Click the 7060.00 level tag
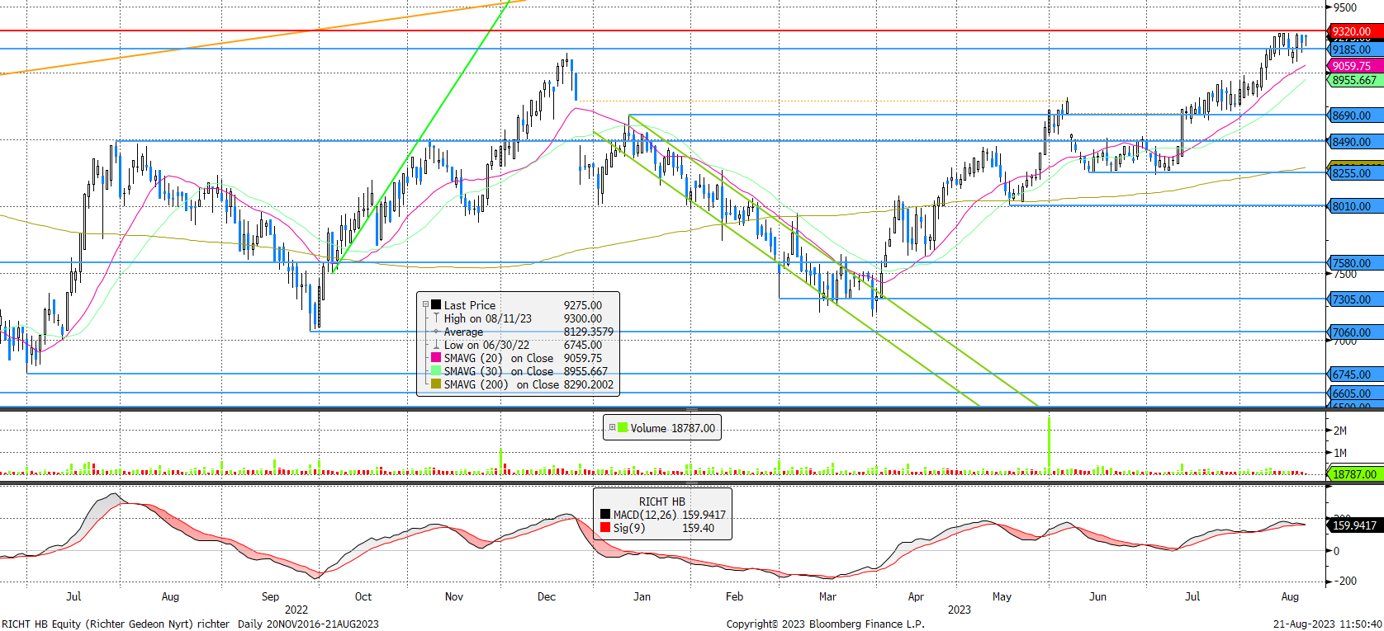Image resolution: width=1384 pixels, height=631 pixels. [1353, 332]
